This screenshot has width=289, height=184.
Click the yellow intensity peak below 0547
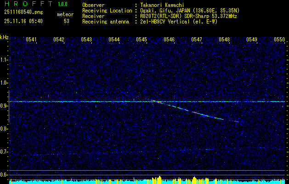pyautogui.click(x=194, y=179)
